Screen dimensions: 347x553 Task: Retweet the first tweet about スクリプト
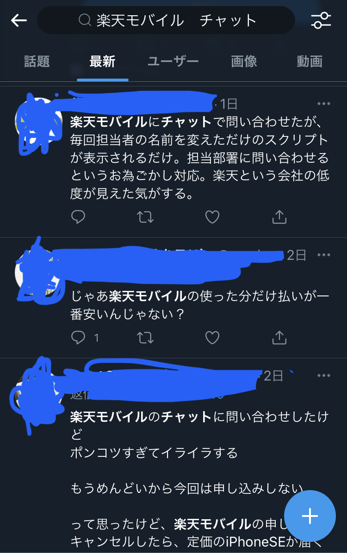pos(145,217)
